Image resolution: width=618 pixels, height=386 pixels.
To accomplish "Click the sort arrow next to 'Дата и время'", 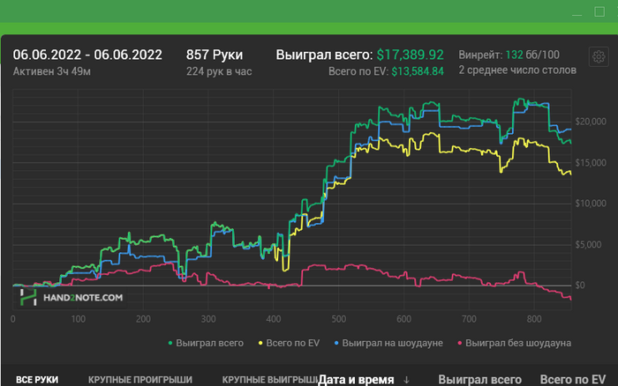I will 406,380.
